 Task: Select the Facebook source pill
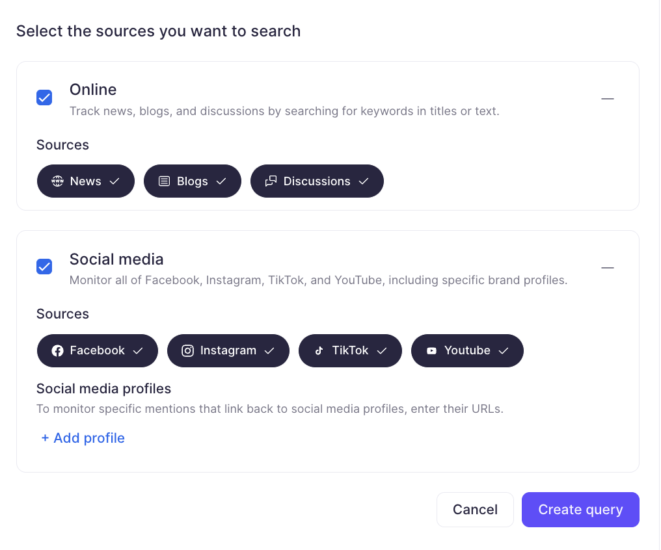pos(97,350)
